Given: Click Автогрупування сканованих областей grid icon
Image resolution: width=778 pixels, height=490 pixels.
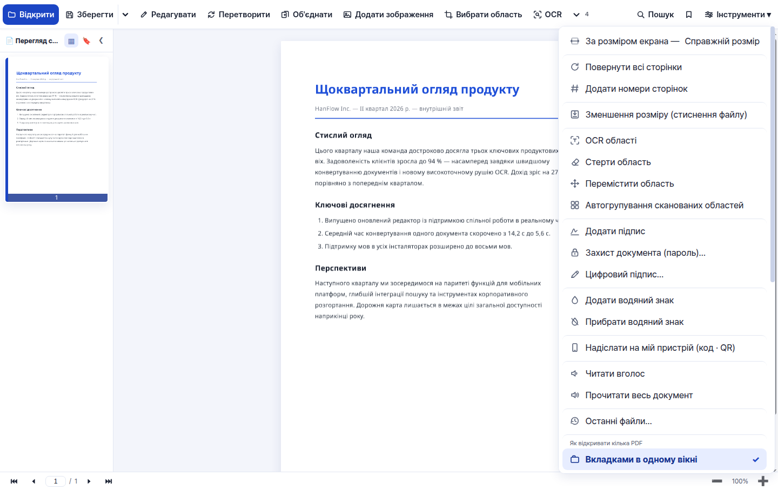Looking at the screenshot, I should [x=575, y=205].
